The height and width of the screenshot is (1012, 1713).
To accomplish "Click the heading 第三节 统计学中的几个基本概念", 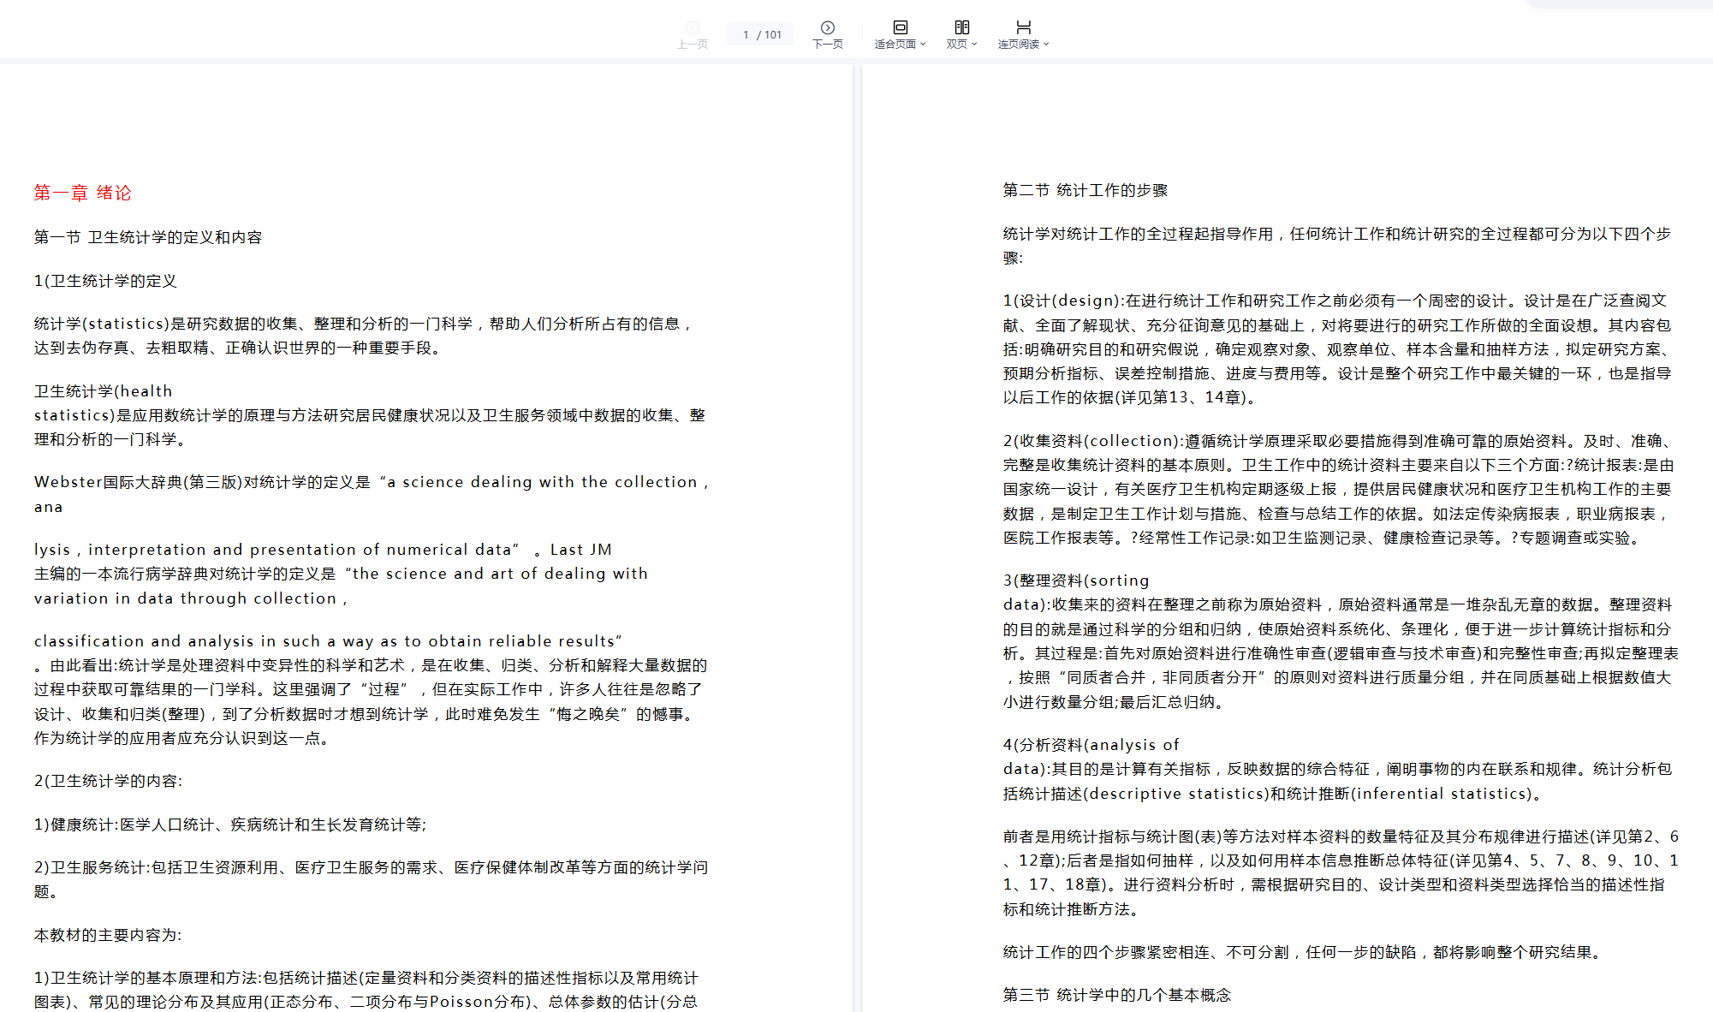I will coord(1116,995).
